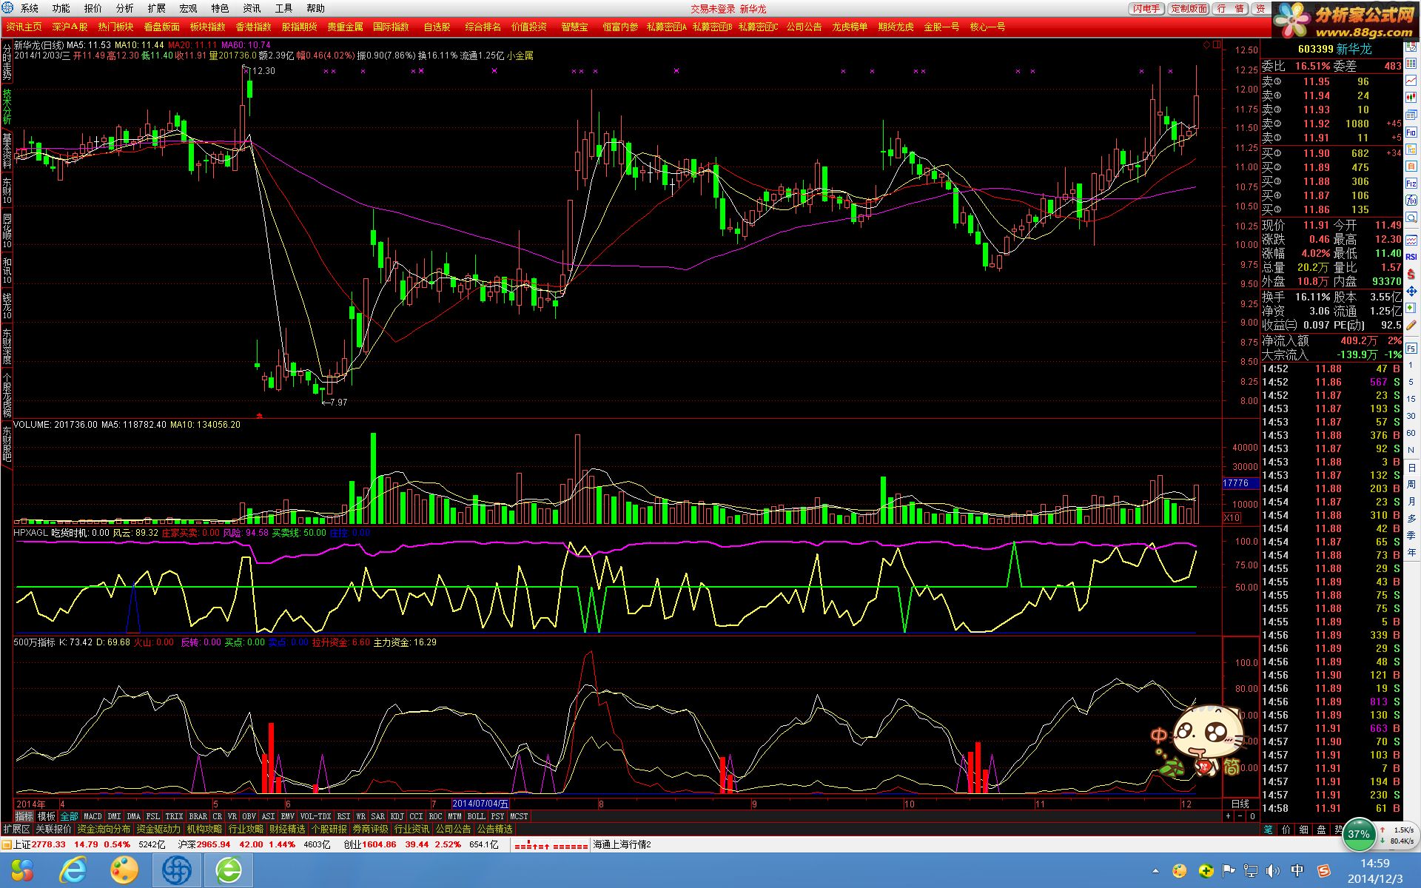The height and width of the screenshot is (888, 1421).
Task: Open the paint palette taskbar icon
Action: click(124, 870)
